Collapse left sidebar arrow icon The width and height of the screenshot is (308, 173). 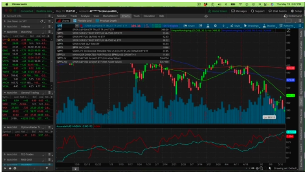[5, 168]
